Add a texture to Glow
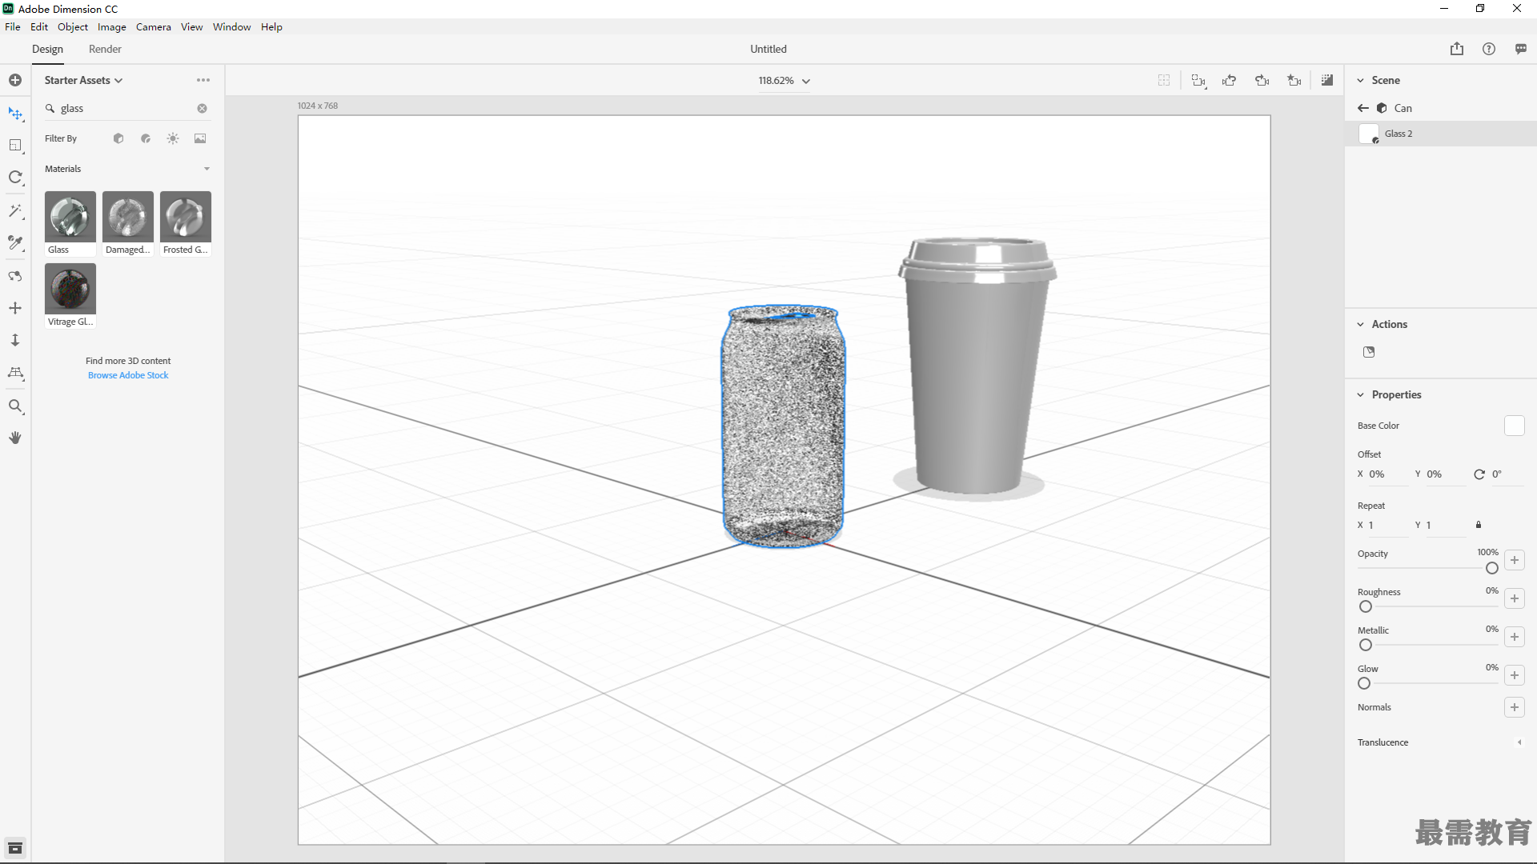This screenshot has height=864, width=1537. pos(1515,675)
